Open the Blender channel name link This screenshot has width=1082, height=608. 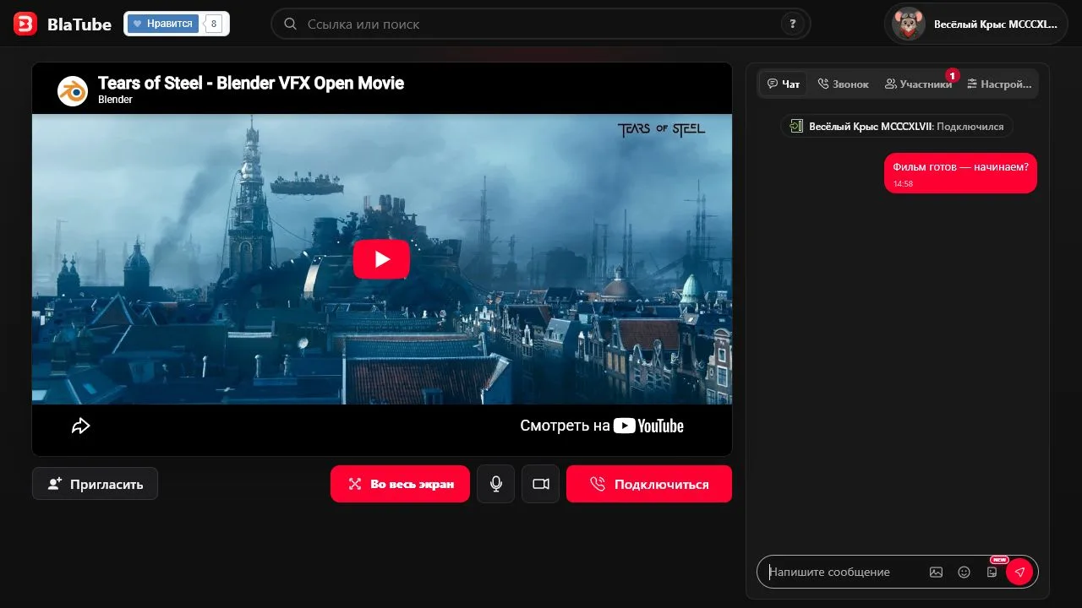(115, 100)
